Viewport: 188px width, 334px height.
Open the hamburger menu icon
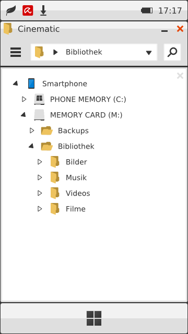(x=16, y=52)
